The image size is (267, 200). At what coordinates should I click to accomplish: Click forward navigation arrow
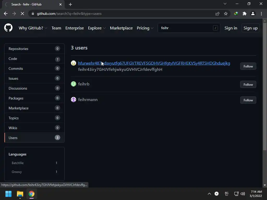14,14
